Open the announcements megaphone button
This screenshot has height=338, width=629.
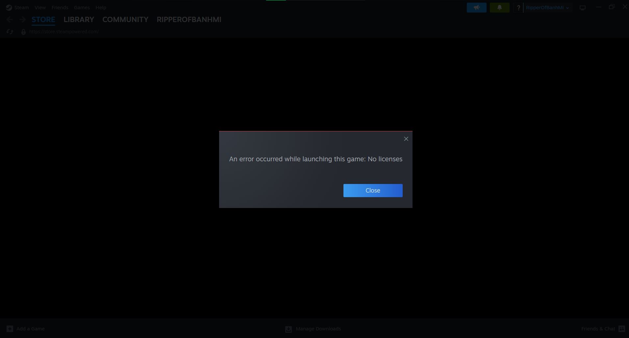coord(476,8)
